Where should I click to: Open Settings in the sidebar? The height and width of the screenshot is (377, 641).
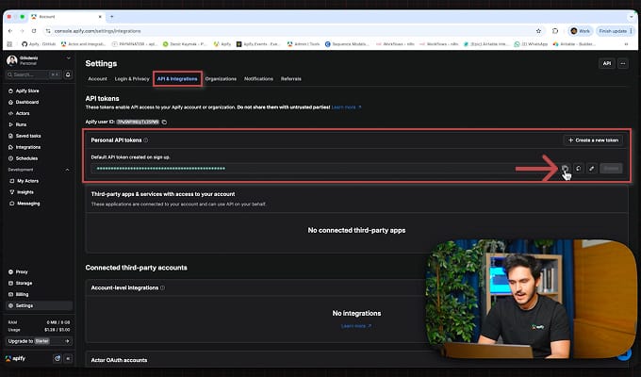pyautogui.click(x=39, y=305)
